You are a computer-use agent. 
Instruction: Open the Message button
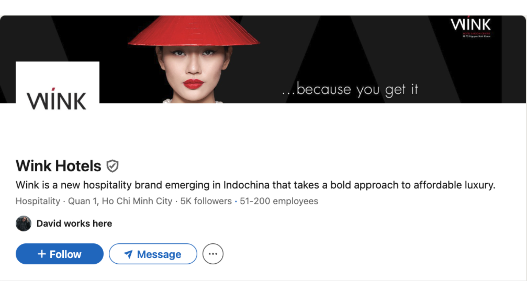point(153,254)
